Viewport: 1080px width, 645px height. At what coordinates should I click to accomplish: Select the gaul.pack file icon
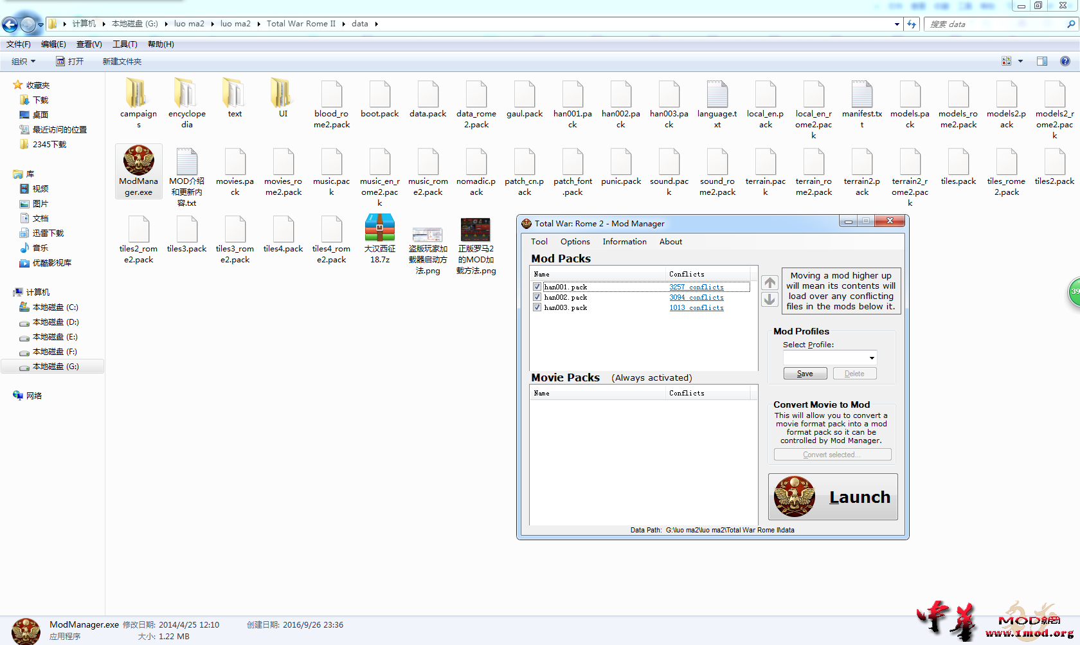(525, 94)
